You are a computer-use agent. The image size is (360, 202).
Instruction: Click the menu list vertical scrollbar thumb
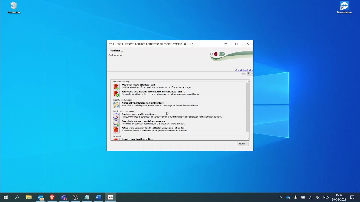(x=248, y=107)
